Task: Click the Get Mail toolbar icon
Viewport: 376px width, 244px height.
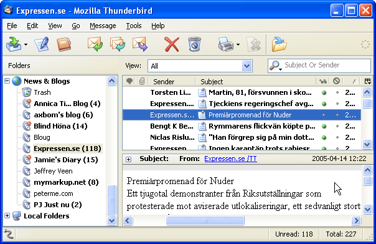Action: coord(14,44)
